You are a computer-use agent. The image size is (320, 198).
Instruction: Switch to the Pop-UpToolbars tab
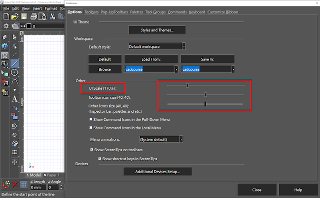coord(114,12)
